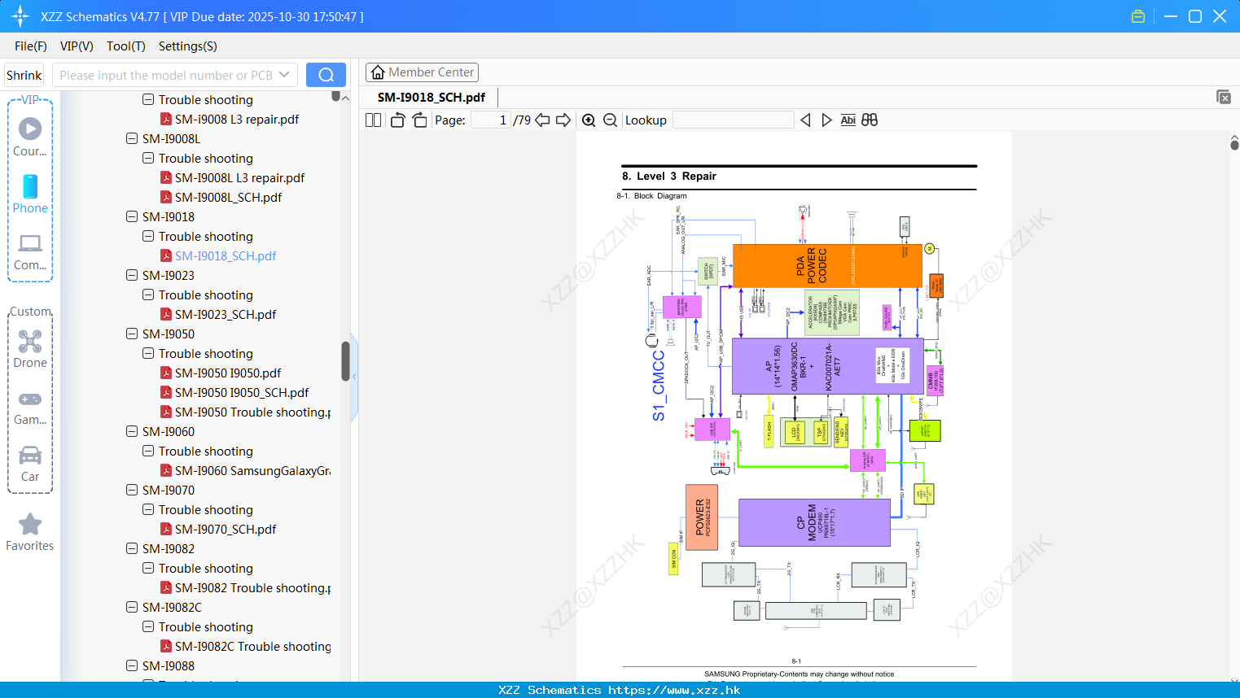
Task: Rotate page counterclockwise icon
Action: tap(397, 120)
